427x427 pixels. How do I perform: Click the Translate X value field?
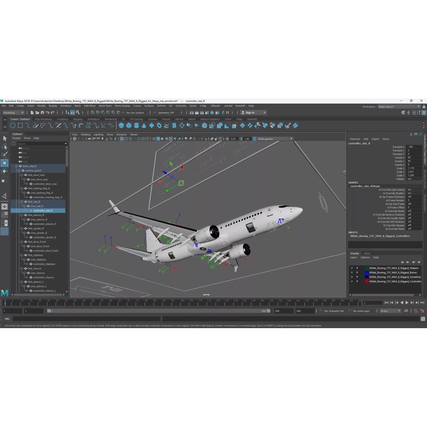[414, 147]
